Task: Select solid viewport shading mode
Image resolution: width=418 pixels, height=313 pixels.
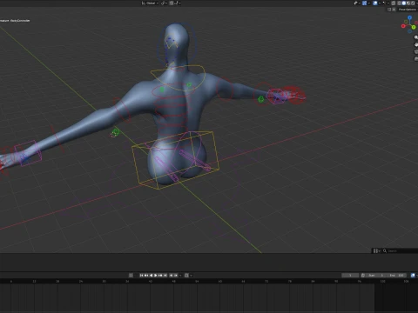Action: point(403,3)
